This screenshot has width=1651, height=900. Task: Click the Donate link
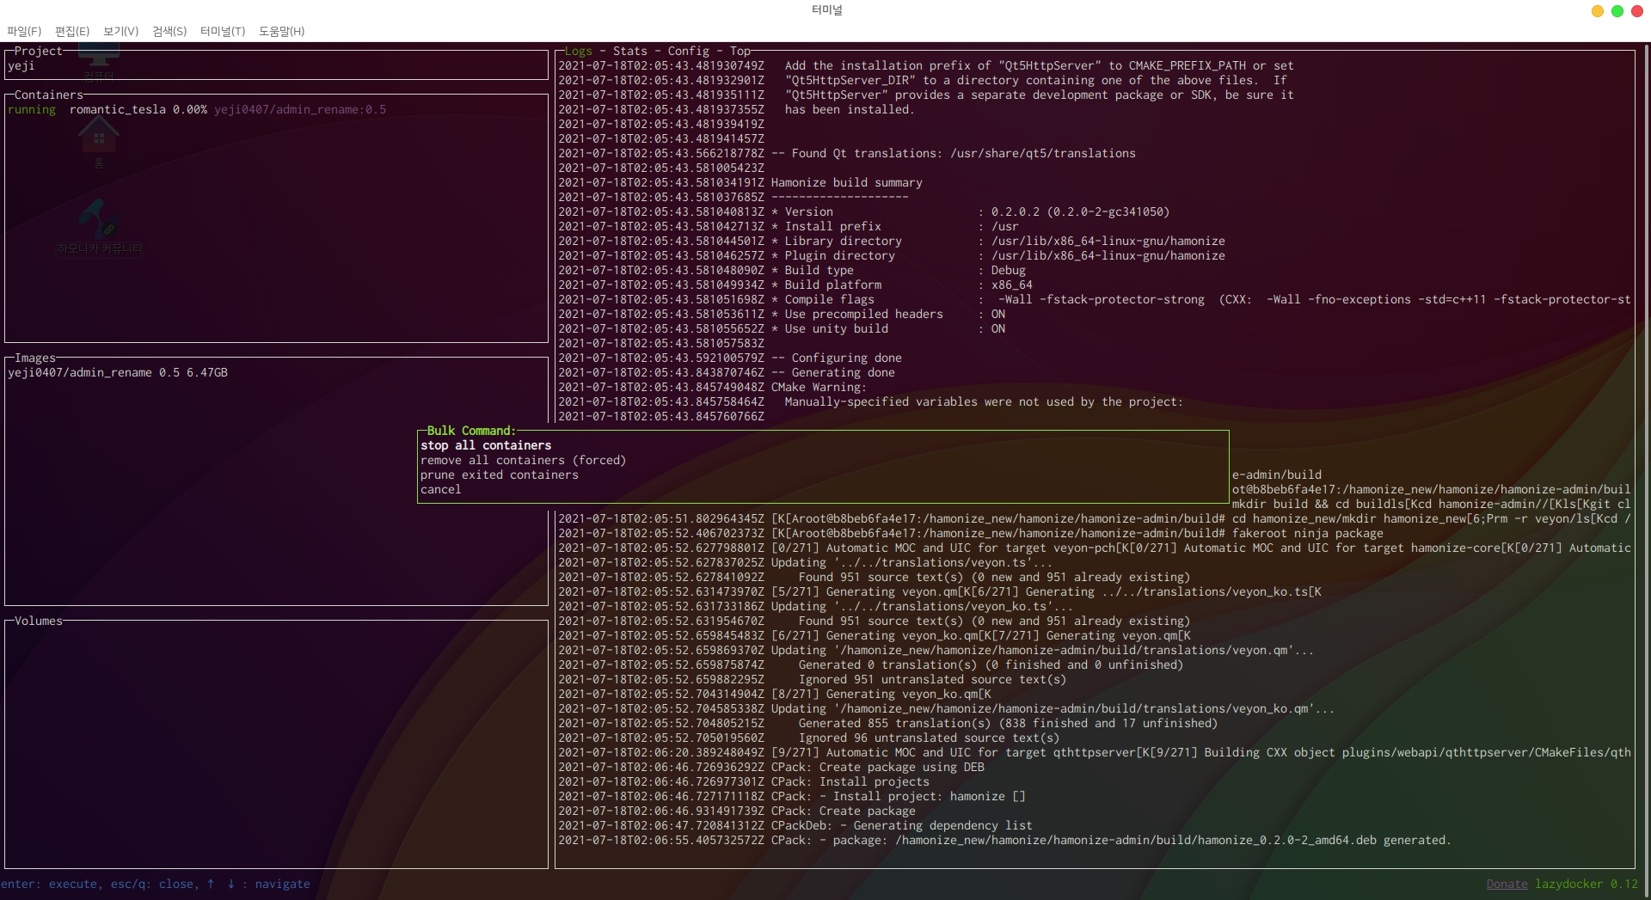pyautogui.click(x=1507, y=884)
